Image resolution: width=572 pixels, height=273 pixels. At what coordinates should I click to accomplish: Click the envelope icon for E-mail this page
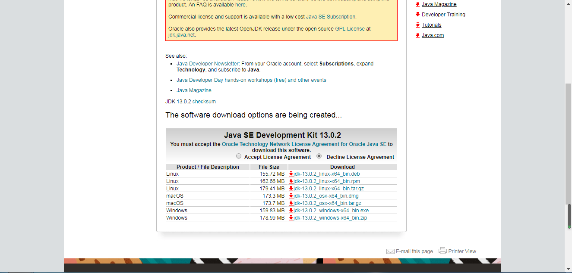click(390, 251)
